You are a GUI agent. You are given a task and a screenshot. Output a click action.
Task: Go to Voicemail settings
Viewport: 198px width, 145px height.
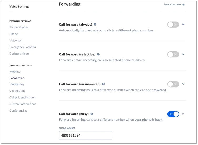[16, 41]
